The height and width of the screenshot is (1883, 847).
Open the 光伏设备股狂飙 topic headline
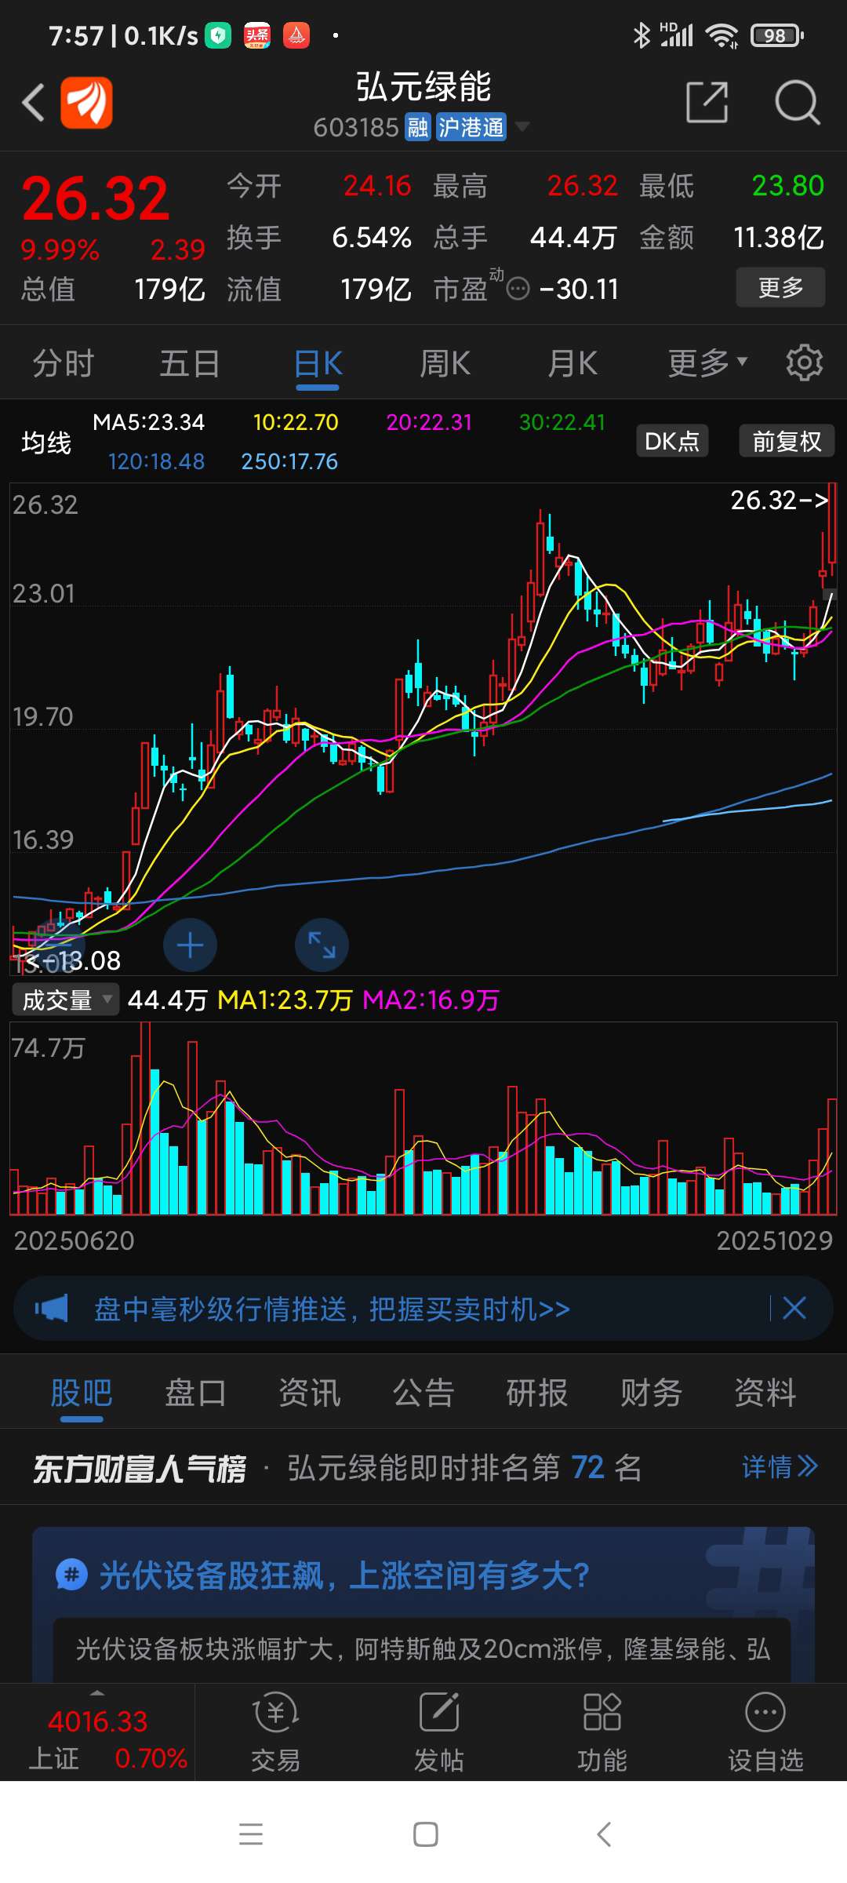[x=344, y=1575]
